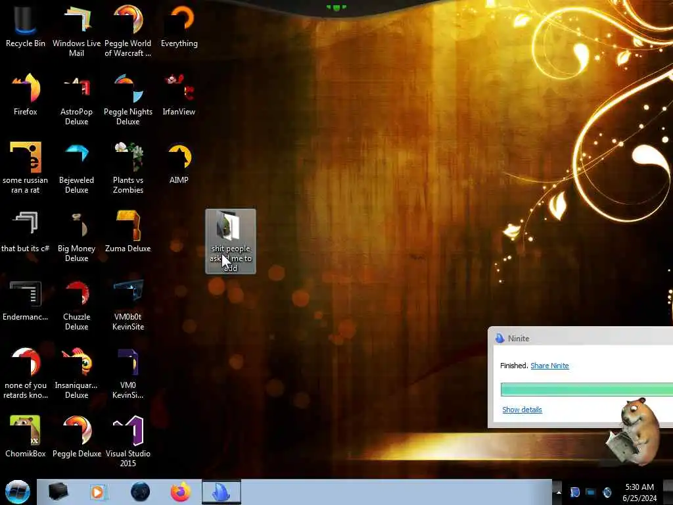Open the Endermanc... desktop icon
This screenshot has height=505, width=673.
coord(26,301)
